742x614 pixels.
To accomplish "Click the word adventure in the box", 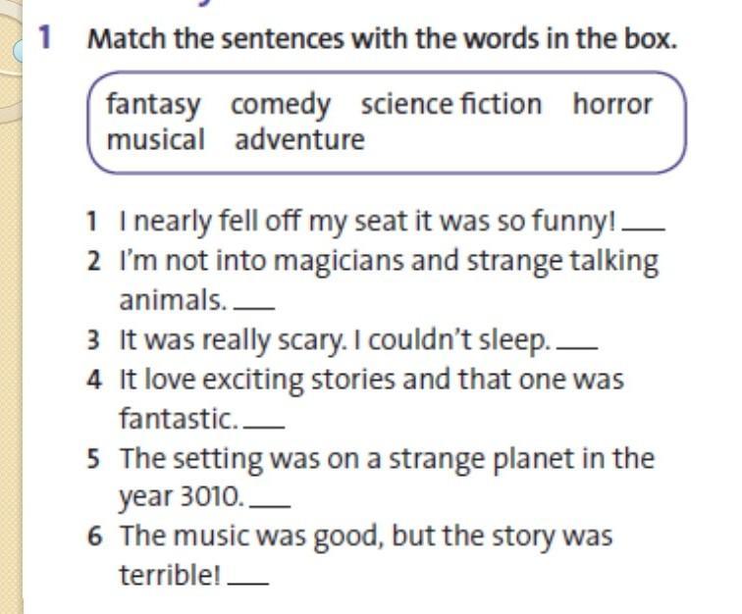I will (299, 139).
